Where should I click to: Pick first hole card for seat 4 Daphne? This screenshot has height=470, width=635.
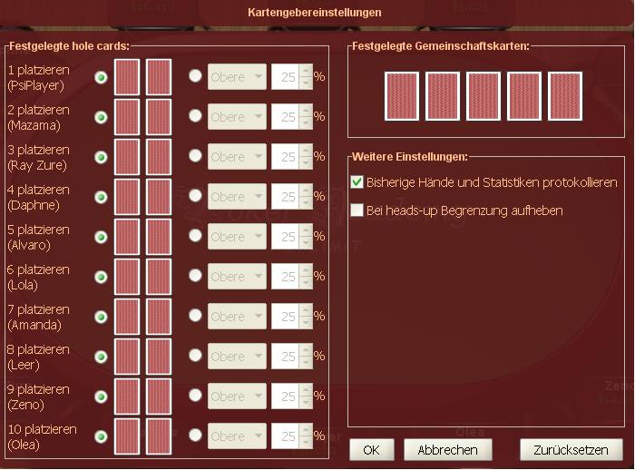tap(127, 197)
